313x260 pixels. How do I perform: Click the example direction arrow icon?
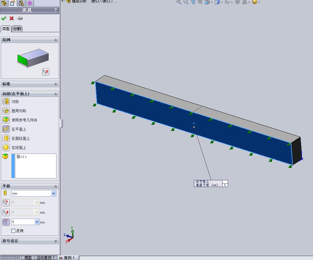pos(46,71)
